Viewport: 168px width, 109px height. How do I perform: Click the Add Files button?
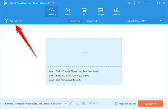tap(11, 21)
